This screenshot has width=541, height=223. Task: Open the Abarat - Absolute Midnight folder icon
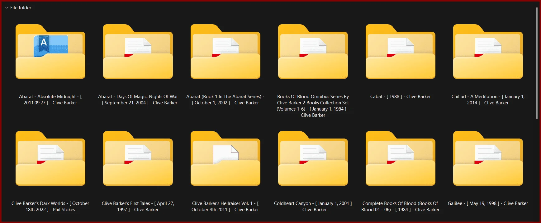(x=50, y=52)
